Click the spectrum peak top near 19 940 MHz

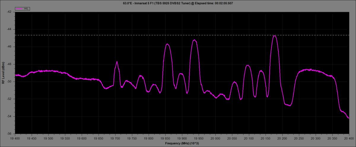(195, 40)
